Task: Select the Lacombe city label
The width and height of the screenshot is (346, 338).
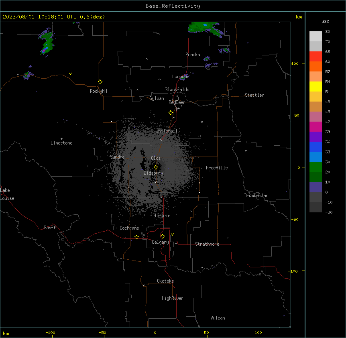Action: (181, 77)
